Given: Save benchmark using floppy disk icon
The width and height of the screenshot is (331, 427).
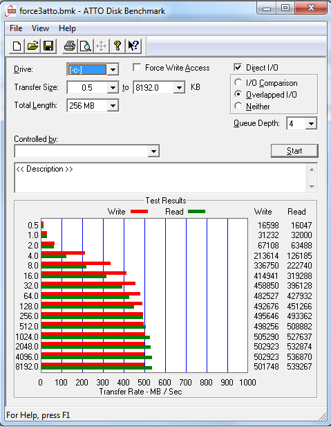Looking at the screenshot, I should (x=48, y=46).
